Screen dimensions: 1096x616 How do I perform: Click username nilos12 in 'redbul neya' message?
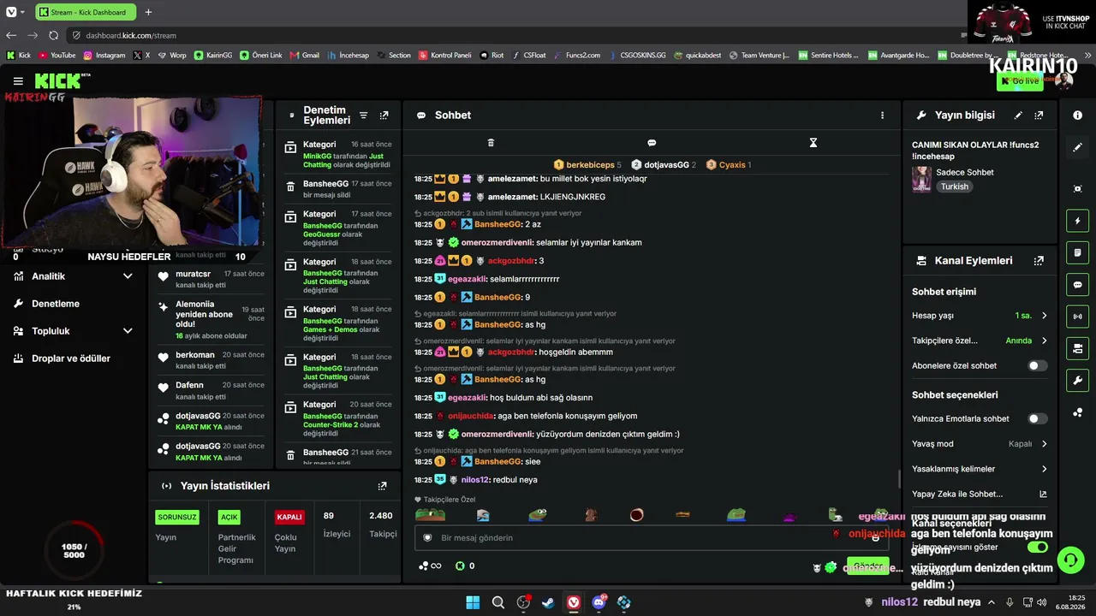pos(474,480)
